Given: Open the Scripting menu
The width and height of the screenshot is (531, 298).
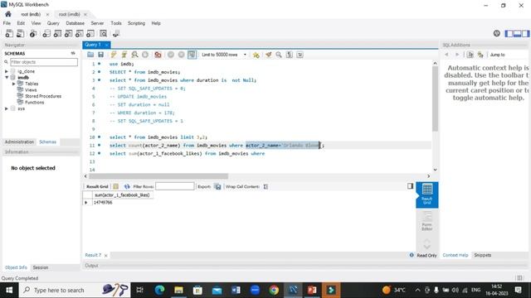Looking at the screenshot, I should [x=136, y=23].
